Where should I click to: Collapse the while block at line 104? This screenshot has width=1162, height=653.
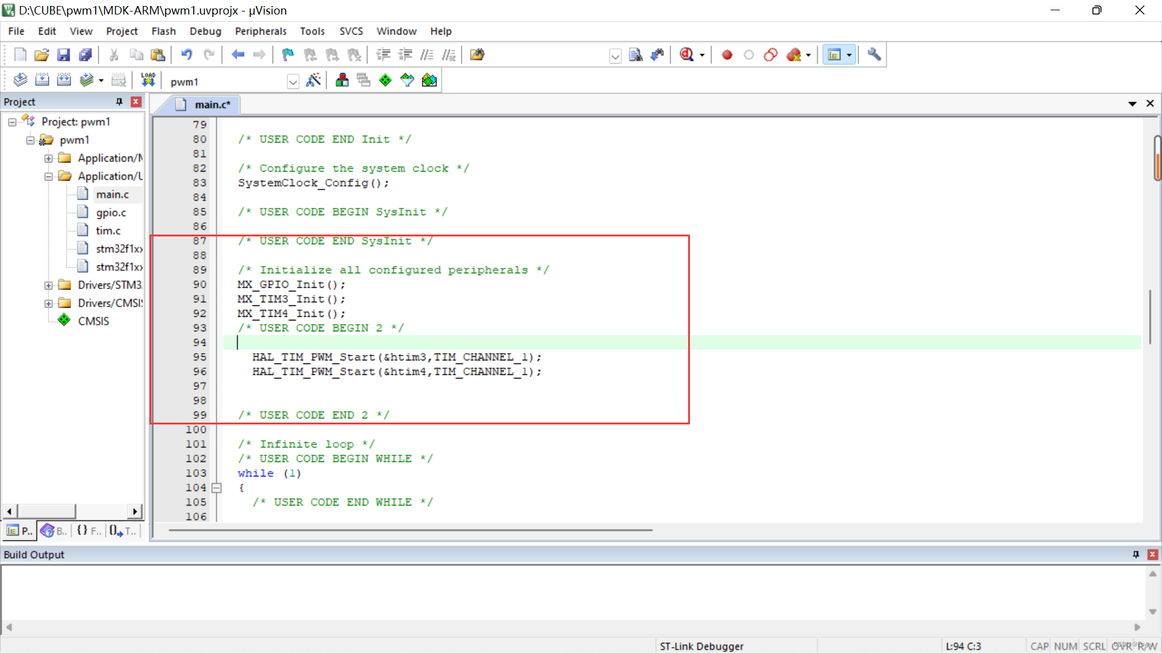(217, 488)
